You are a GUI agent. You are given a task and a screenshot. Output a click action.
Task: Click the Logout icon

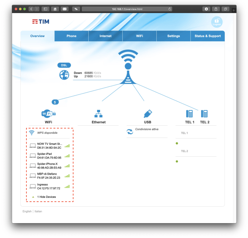[x=217, y=22]
